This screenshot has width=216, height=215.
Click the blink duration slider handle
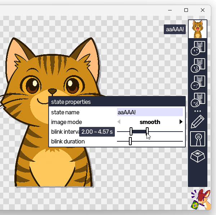130,141
